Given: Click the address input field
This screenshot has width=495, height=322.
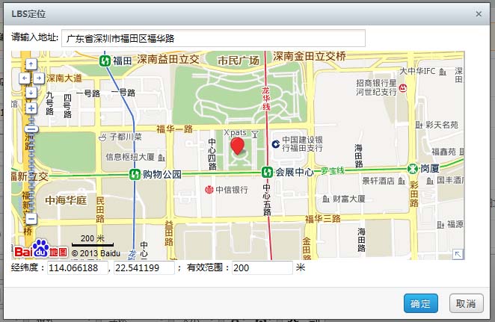Looking at the screenshot, I should coord(213,38).
